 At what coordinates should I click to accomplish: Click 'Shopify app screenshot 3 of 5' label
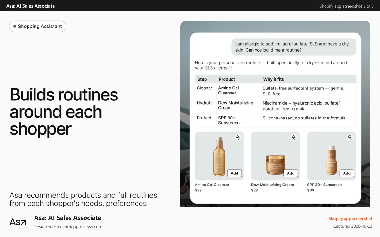(x=346, y=6)
